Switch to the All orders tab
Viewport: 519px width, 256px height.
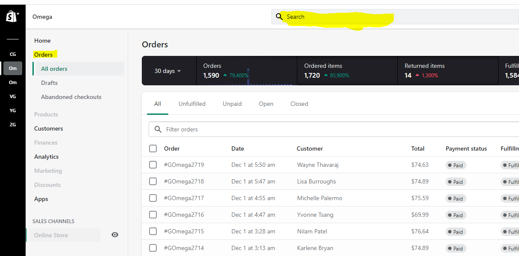(x=158, y=104)
